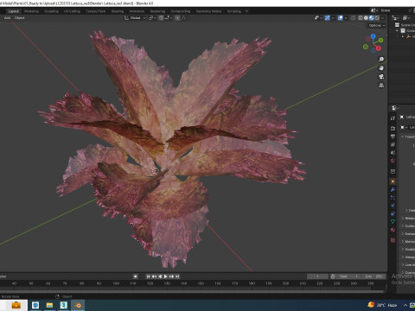Toggle Auto Keying record button
The height and width of the screenshot is (311, 415).
[135, 276]
